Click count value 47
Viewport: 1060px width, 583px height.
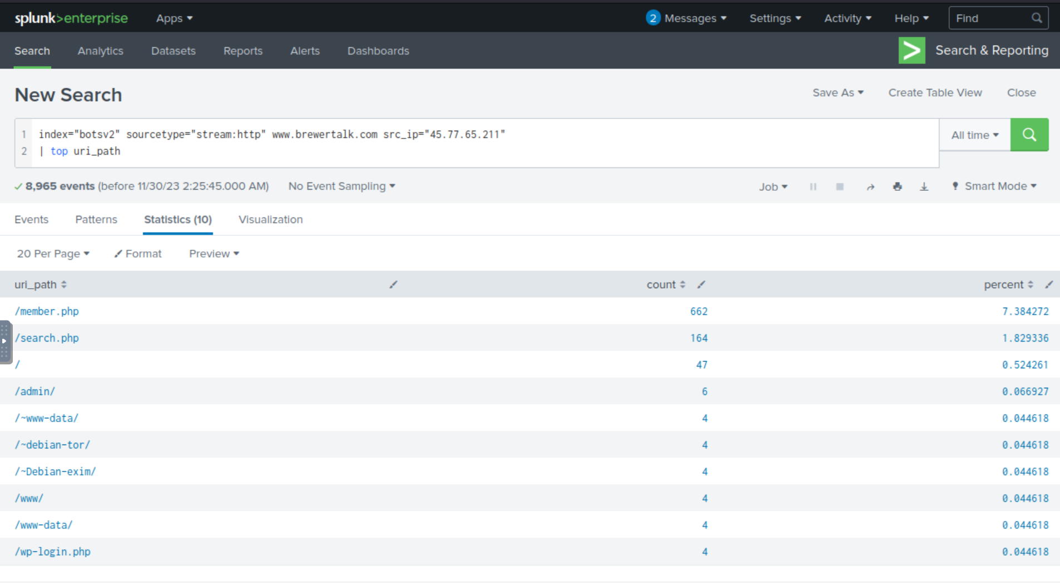point(702,365)
